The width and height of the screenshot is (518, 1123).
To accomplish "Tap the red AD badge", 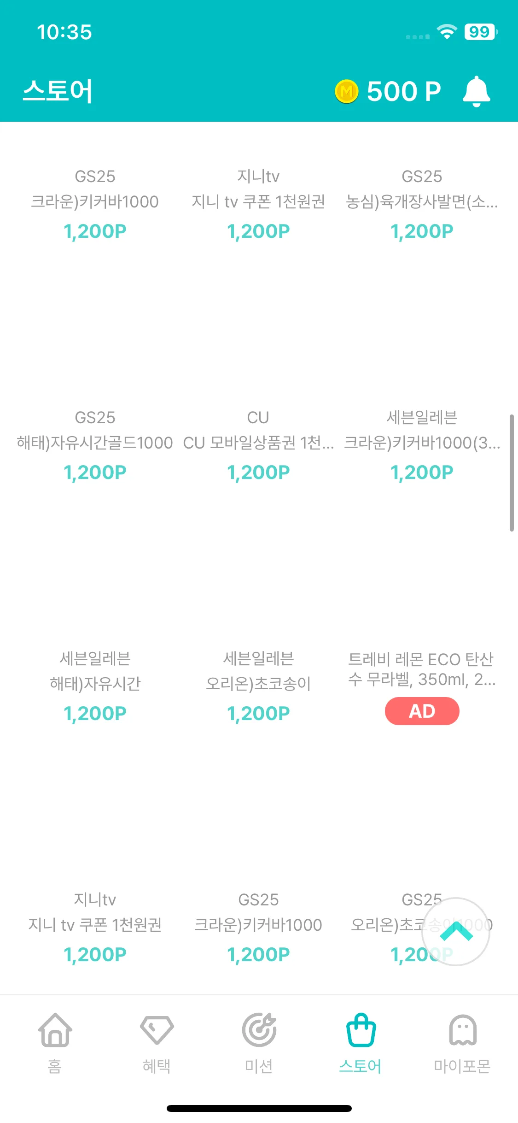I will click(422, 711).
